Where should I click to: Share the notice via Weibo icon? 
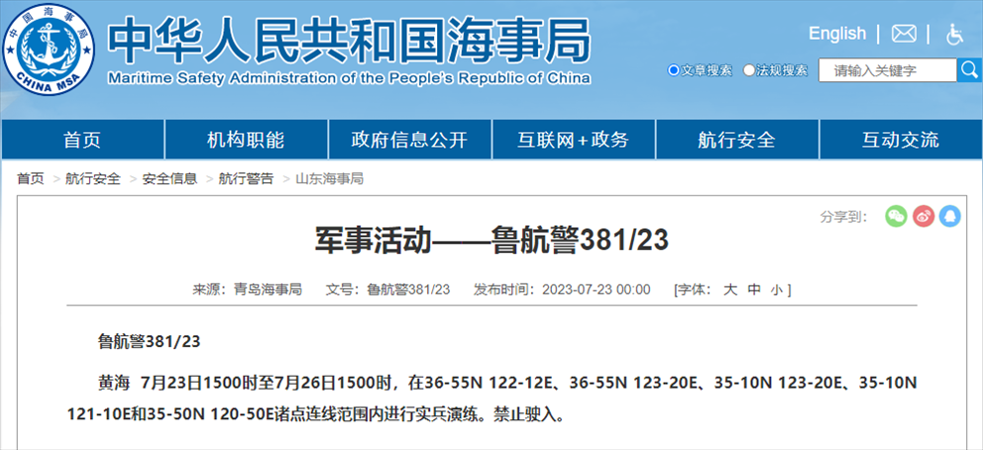point(924,216)
